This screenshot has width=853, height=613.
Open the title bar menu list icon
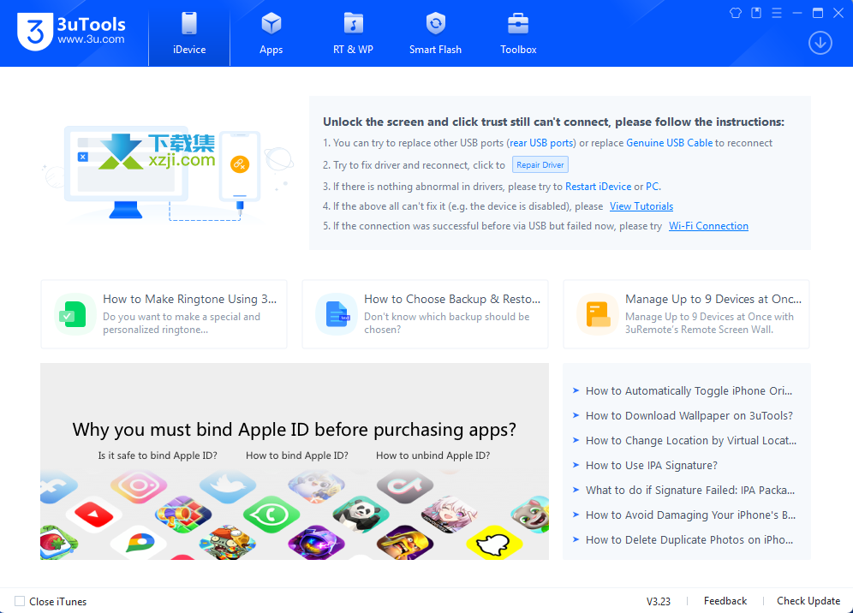[x=776, y=13]
